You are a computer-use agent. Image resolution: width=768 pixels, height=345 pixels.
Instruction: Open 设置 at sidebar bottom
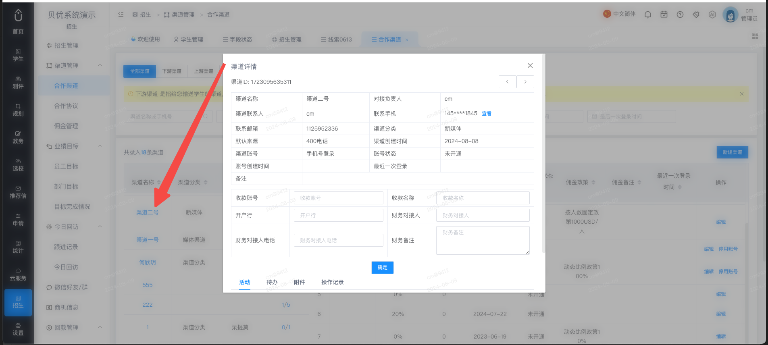18,329
